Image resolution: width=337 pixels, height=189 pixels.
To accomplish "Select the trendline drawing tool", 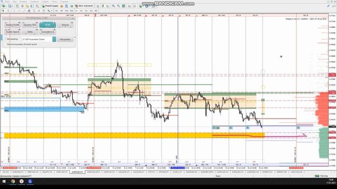I will point(24,10).
